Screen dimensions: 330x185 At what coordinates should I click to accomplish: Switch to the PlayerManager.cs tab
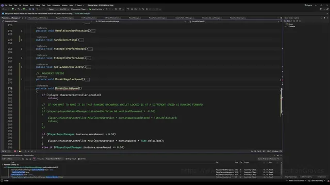[135, 18]
